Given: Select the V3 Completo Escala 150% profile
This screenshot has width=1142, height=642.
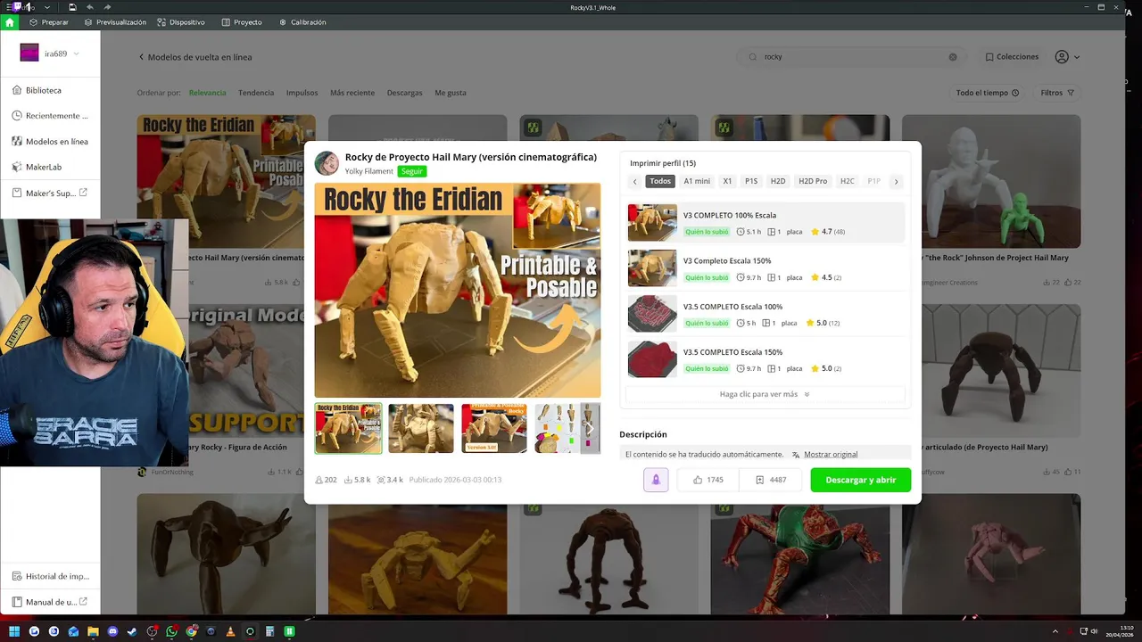Looking at the screenshot, I should pyautogui.click(x=765, y=268).
